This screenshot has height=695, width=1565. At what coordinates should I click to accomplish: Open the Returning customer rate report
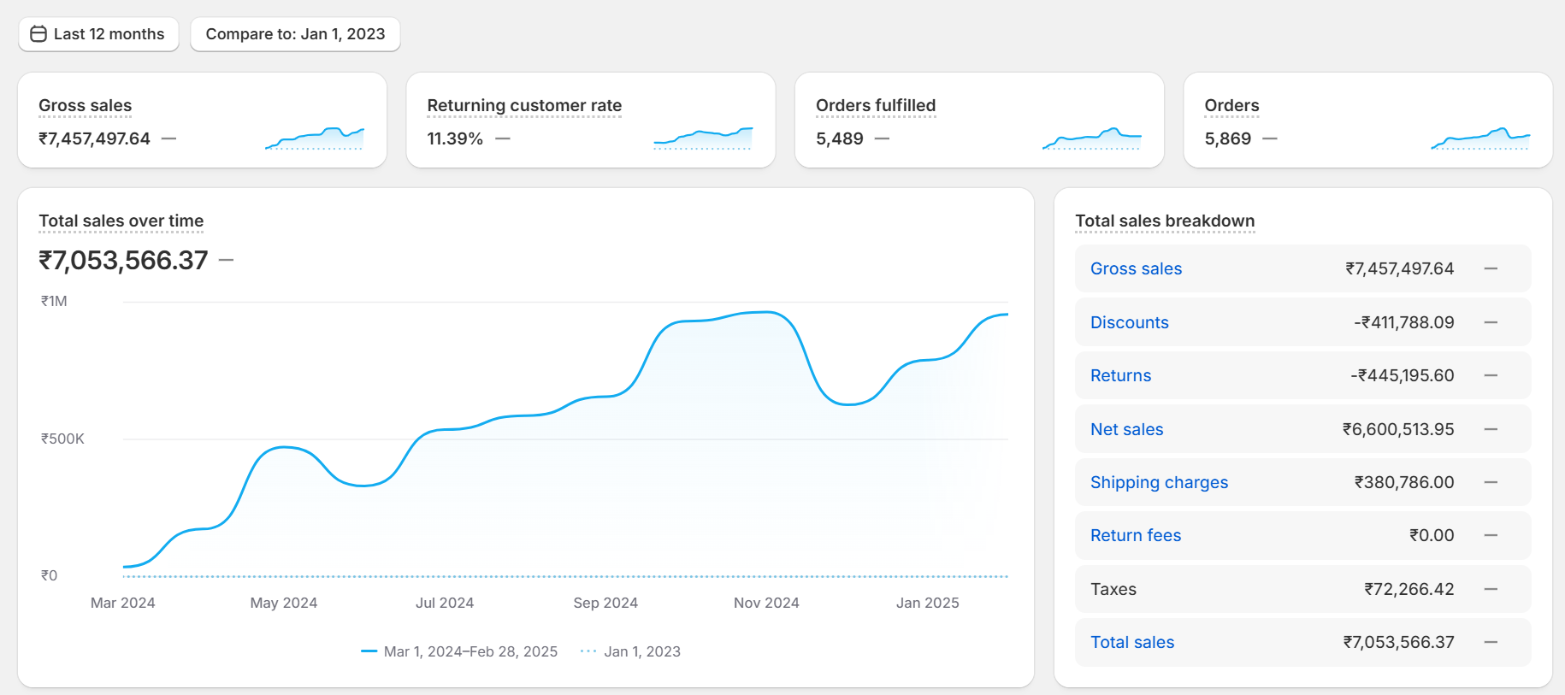click(x=523, y=105)
